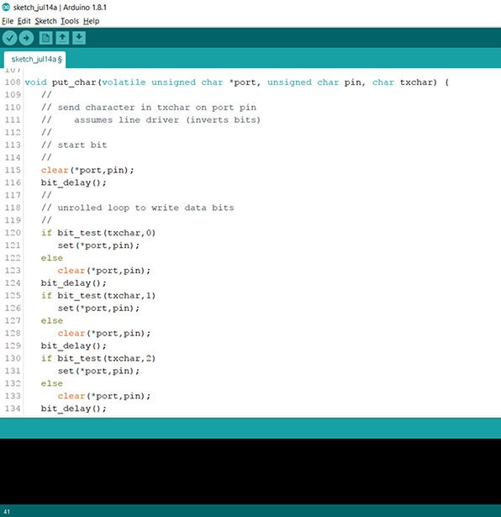Viewport: 501px width, 517px height.
Task: Click bit_delay(); on line 124
Action: tap(73, 283)
